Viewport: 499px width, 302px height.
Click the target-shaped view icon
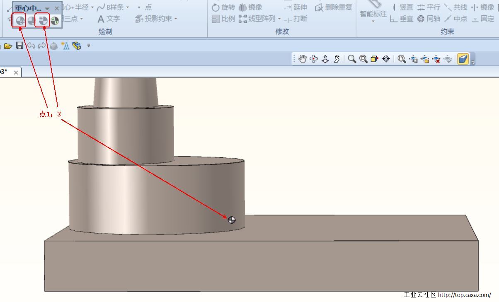(386, 59)
